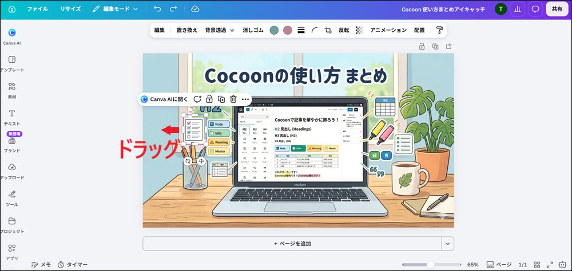This screenshot has width=572, height=271.
Task: Click the document title Cocoon 使い方まとめアイキャッチ
Action: [443, 10]
